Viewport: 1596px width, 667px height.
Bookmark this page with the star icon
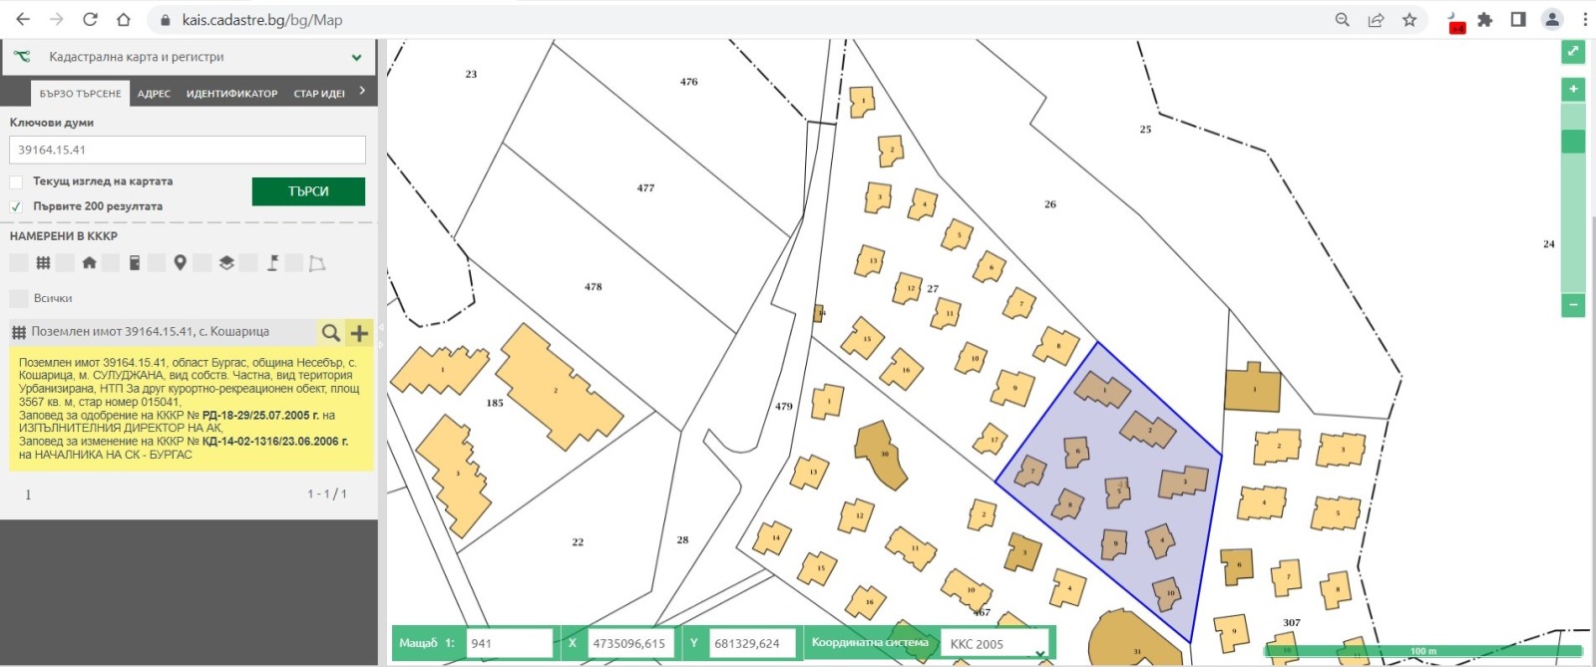tap(1409, 20)
